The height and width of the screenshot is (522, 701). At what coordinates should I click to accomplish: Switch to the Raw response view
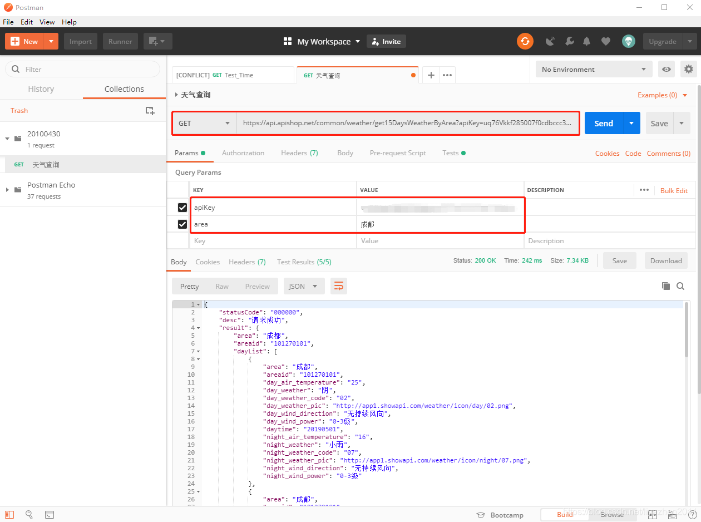click(222, 286)
